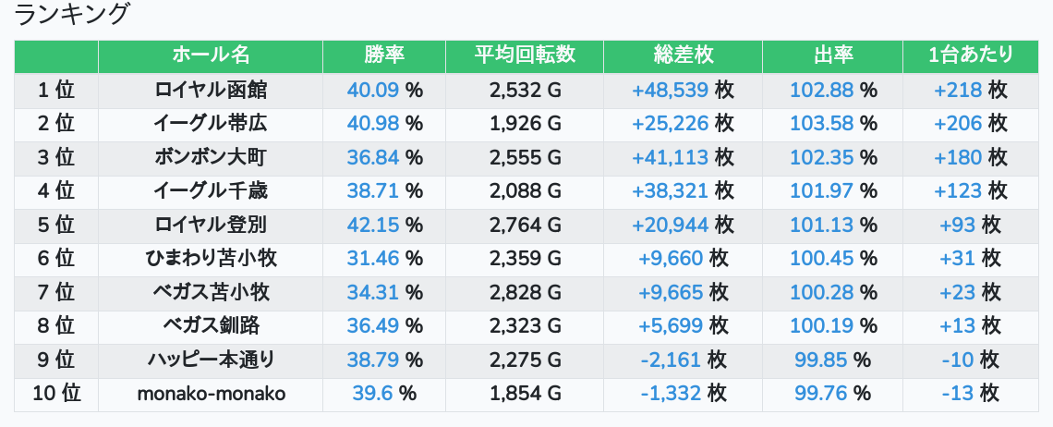This screenshot has width=1053, height=427.
Task: Click the monako-monako hall name
Action: coord(211,394)
